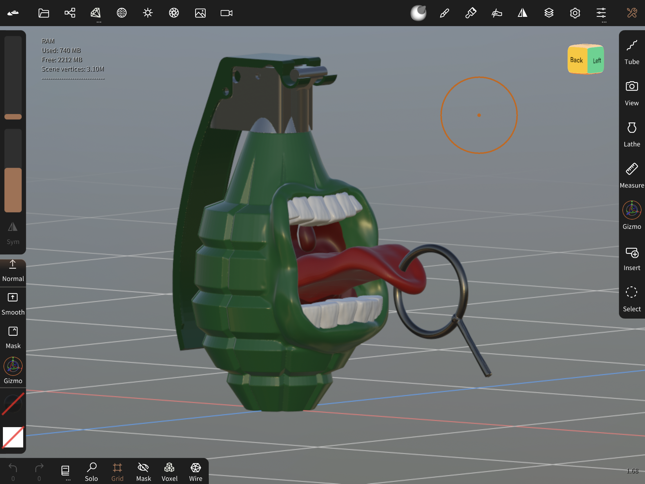
Task: Expand the interface menu ellipsis
Action: point(604,22)
